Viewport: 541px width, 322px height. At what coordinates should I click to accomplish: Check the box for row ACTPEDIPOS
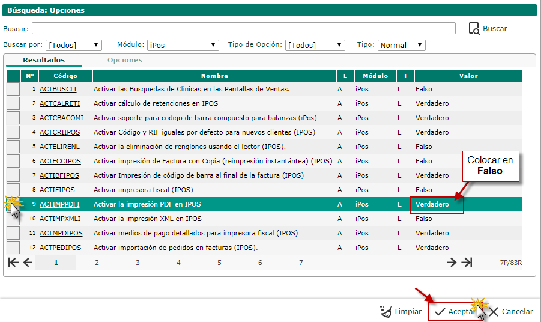(13, 248)
